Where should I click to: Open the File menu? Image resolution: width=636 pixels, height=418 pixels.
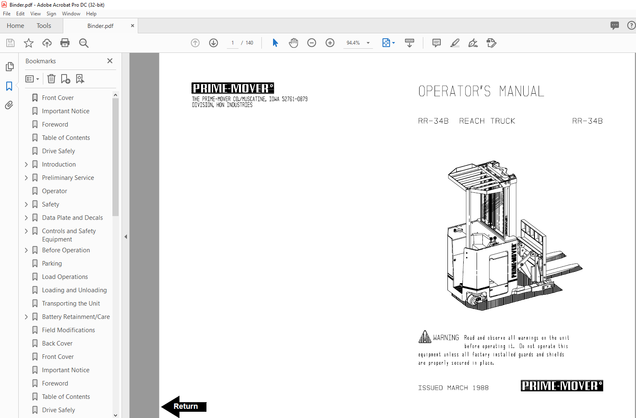[7, 14]
